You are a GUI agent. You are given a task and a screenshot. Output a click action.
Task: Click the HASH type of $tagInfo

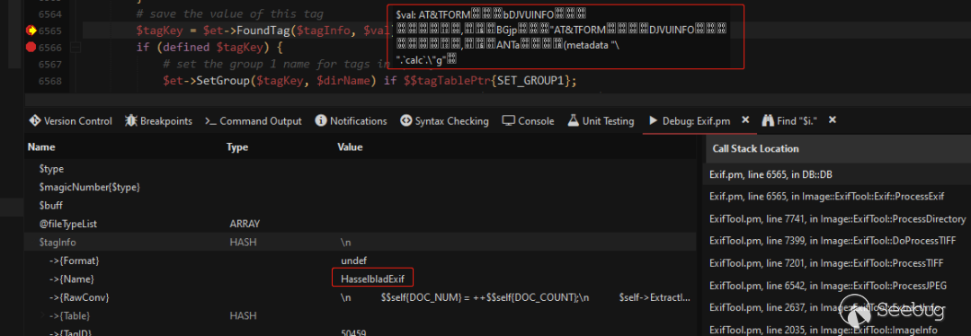tap(243, 243)
